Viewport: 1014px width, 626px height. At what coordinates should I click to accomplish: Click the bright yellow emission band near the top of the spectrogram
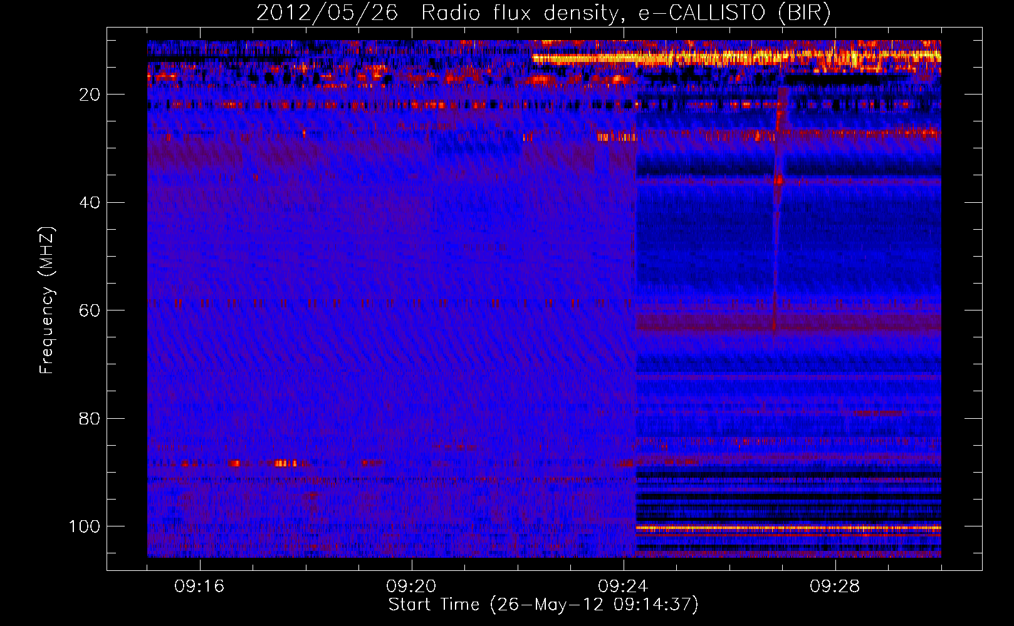(736, 58)
